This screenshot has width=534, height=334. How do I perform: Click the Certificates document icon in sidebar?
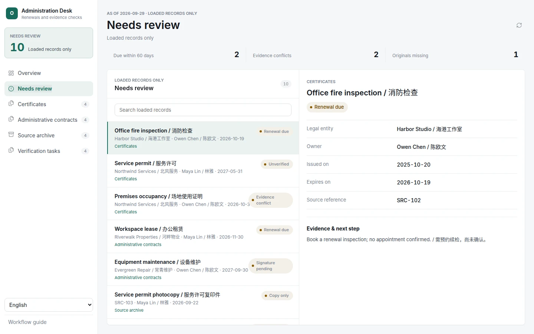11,104
